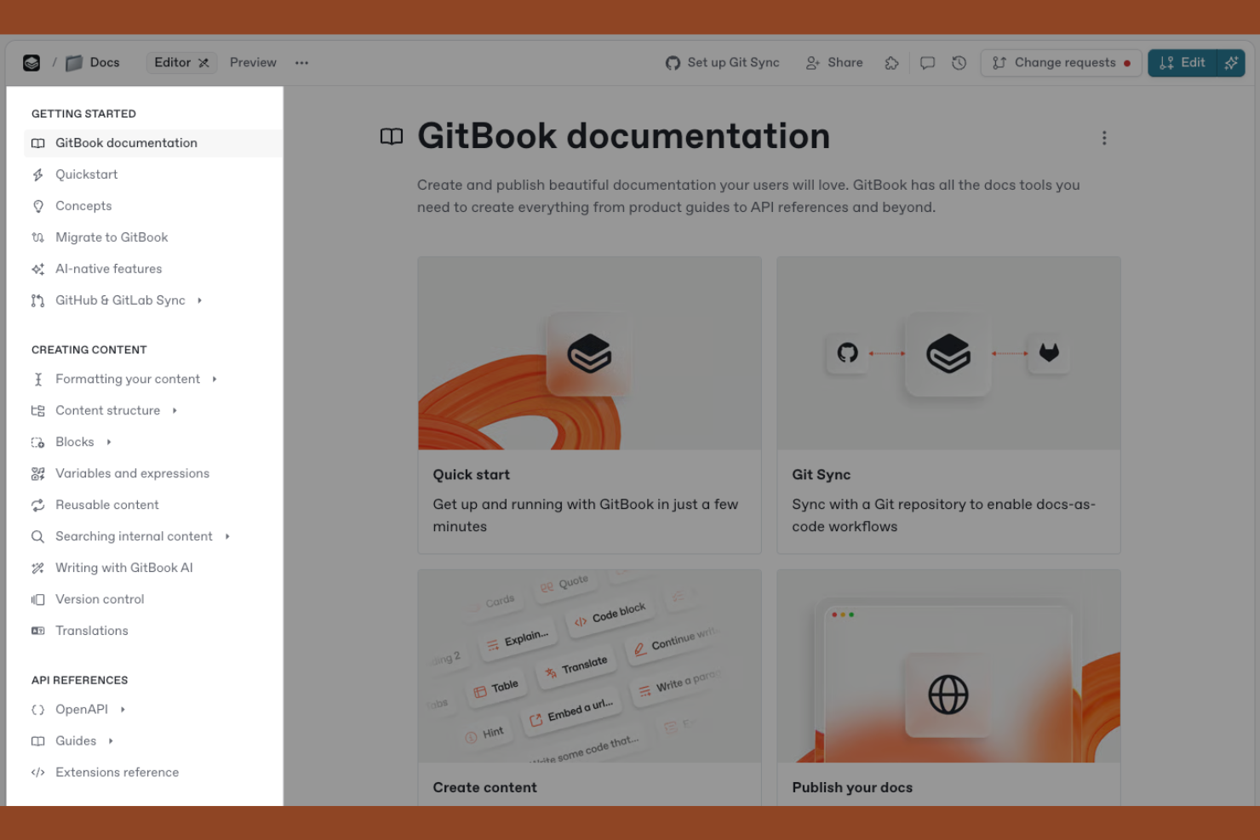Click the OpenAPI braces icon
This screenshot has height=840, width=1260.
38,710
